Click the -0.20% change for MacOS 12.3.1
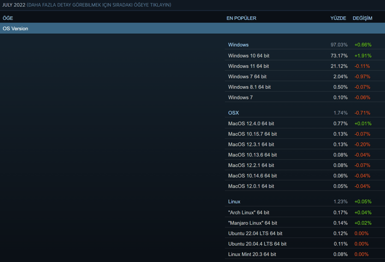The width and height of the screenshot is (385, 262). pyautogui.click(x=362, y=145)
